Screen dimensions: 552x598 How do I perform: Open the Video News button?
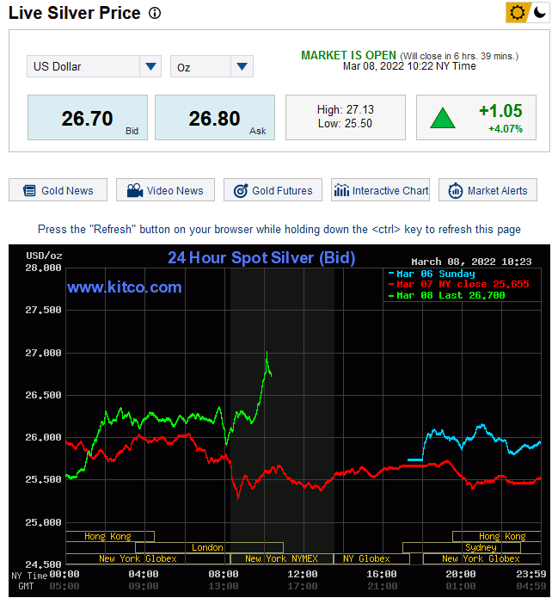(x=165, y=190)
